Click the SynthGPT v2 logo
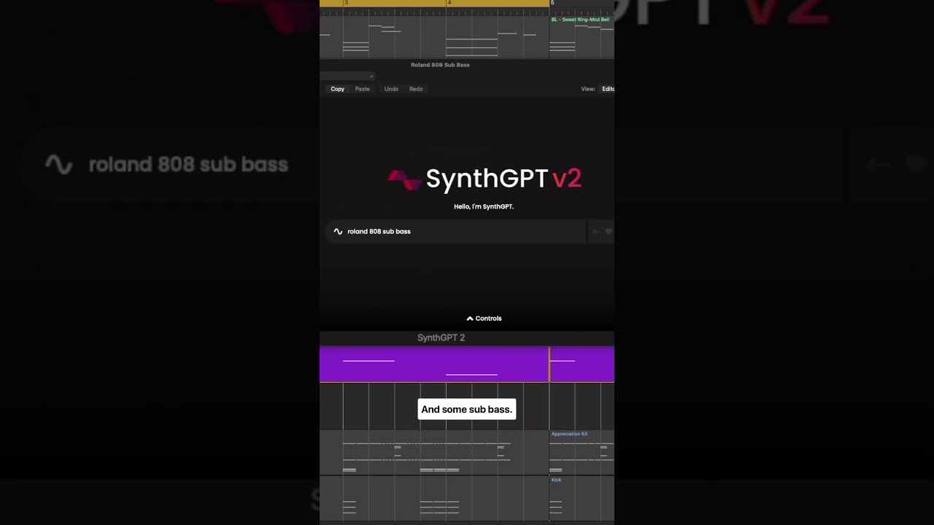934x525 pixels. coord(485,179)
